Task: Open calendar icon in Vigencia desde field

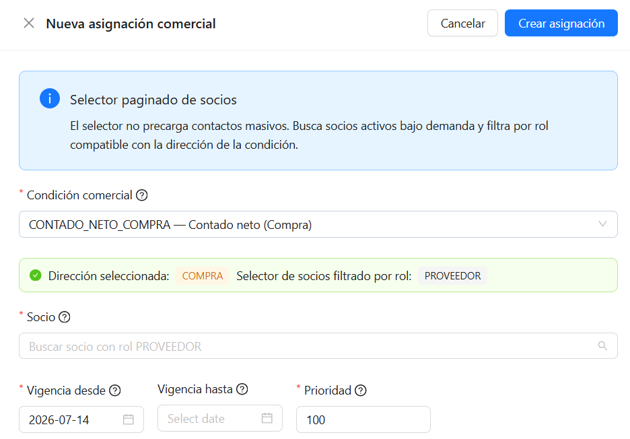Action: (128, 419)
